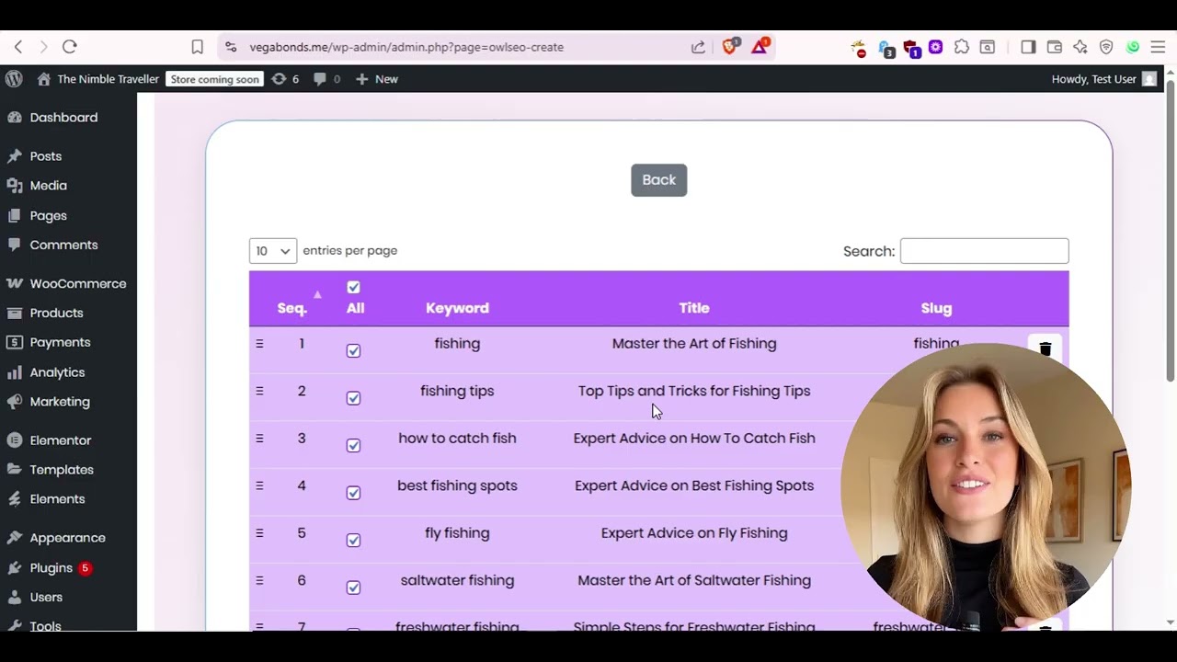This screenshot has height=662, width=1177.
Task: Open site settings icon beside the URL
Action: (x=231, y=47)
